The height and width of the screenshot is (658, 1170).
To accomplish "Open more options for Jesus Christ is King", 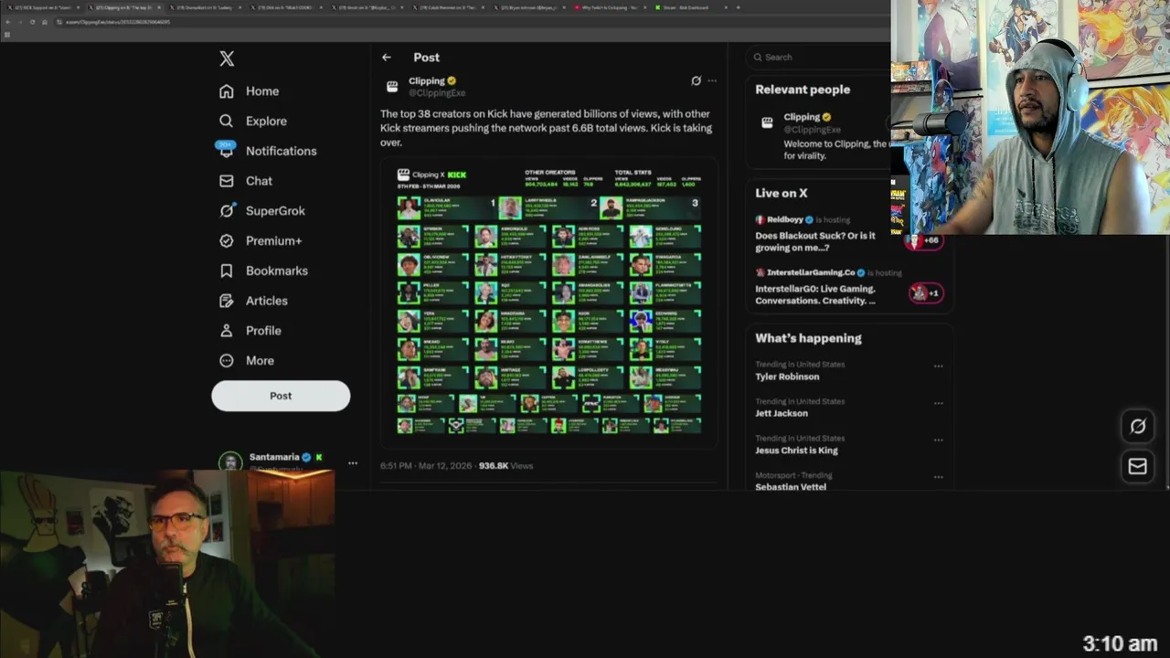I will point(938,440).
